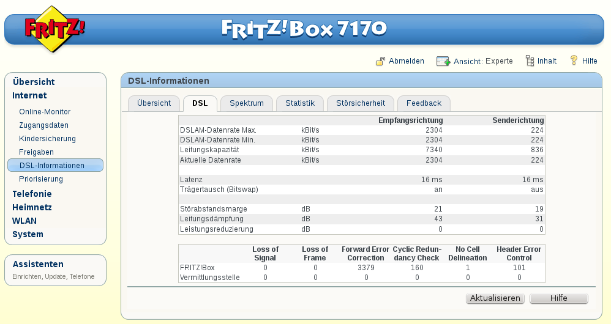The width and height of the screenshot is (611, 324).
Task: Click the Loss of Frame header
Action: [315, 254]
